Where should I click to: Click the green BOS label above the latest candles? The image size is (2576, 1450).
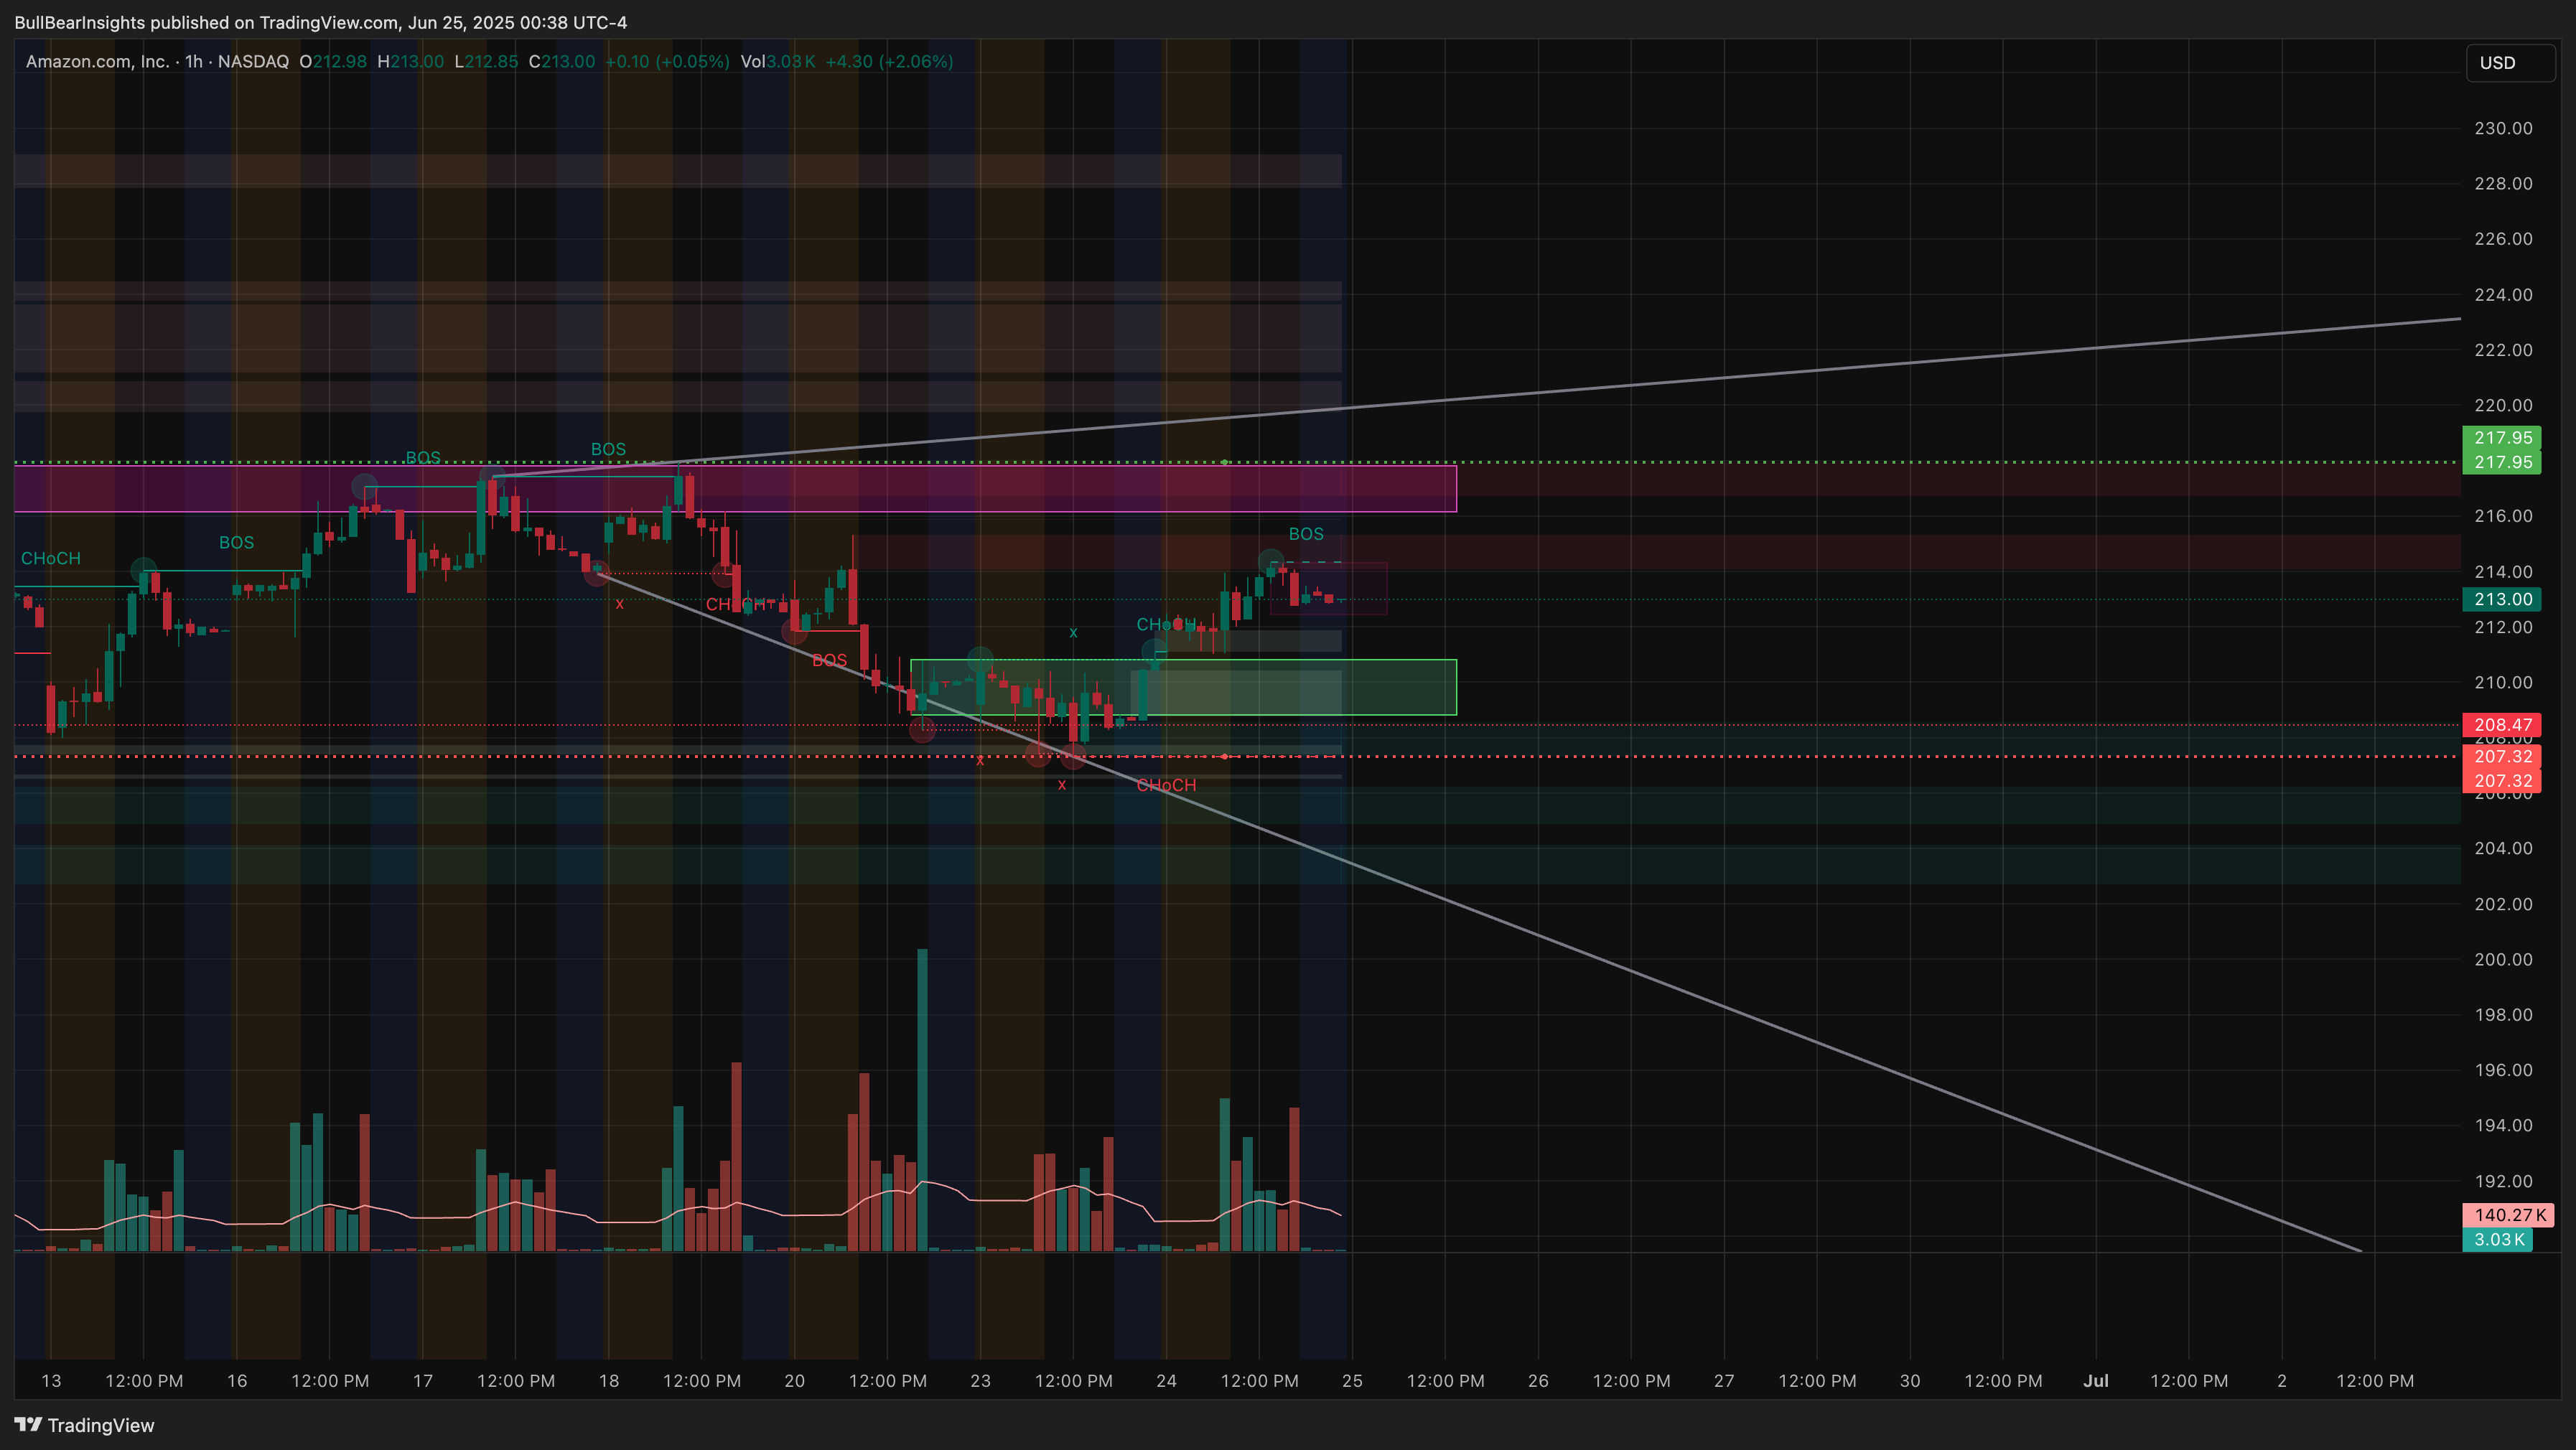pos(1306,534)
